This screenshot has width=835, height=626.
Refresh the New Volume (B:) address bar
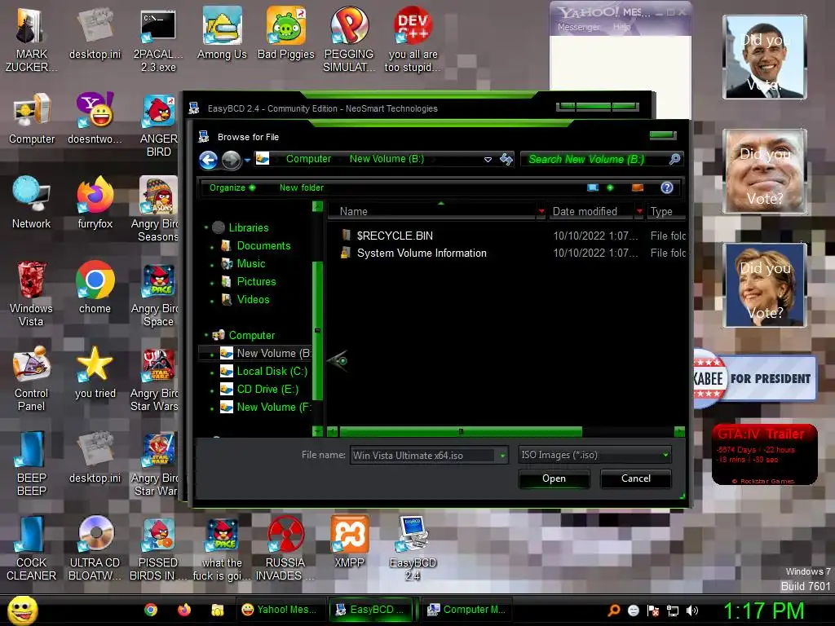click(x=506, y=159)
